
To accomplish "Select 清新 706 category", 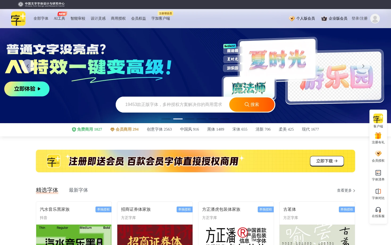I will click(x=263, y=129).
